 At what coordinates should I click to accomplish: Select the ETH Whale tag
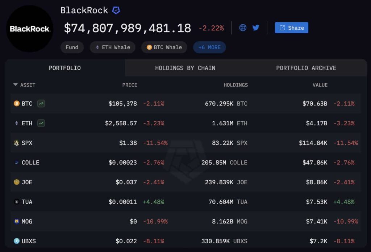pyautogui.click(x=113, y=47)
